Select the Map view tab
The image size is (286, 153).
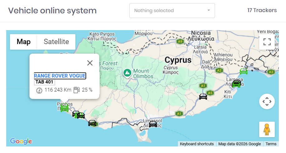click(x=24, y=42)
